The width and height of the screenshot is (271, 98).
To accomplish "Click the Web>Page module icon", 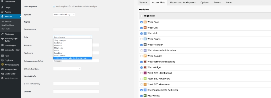I will pyautogui.click(x=145, y=22).
